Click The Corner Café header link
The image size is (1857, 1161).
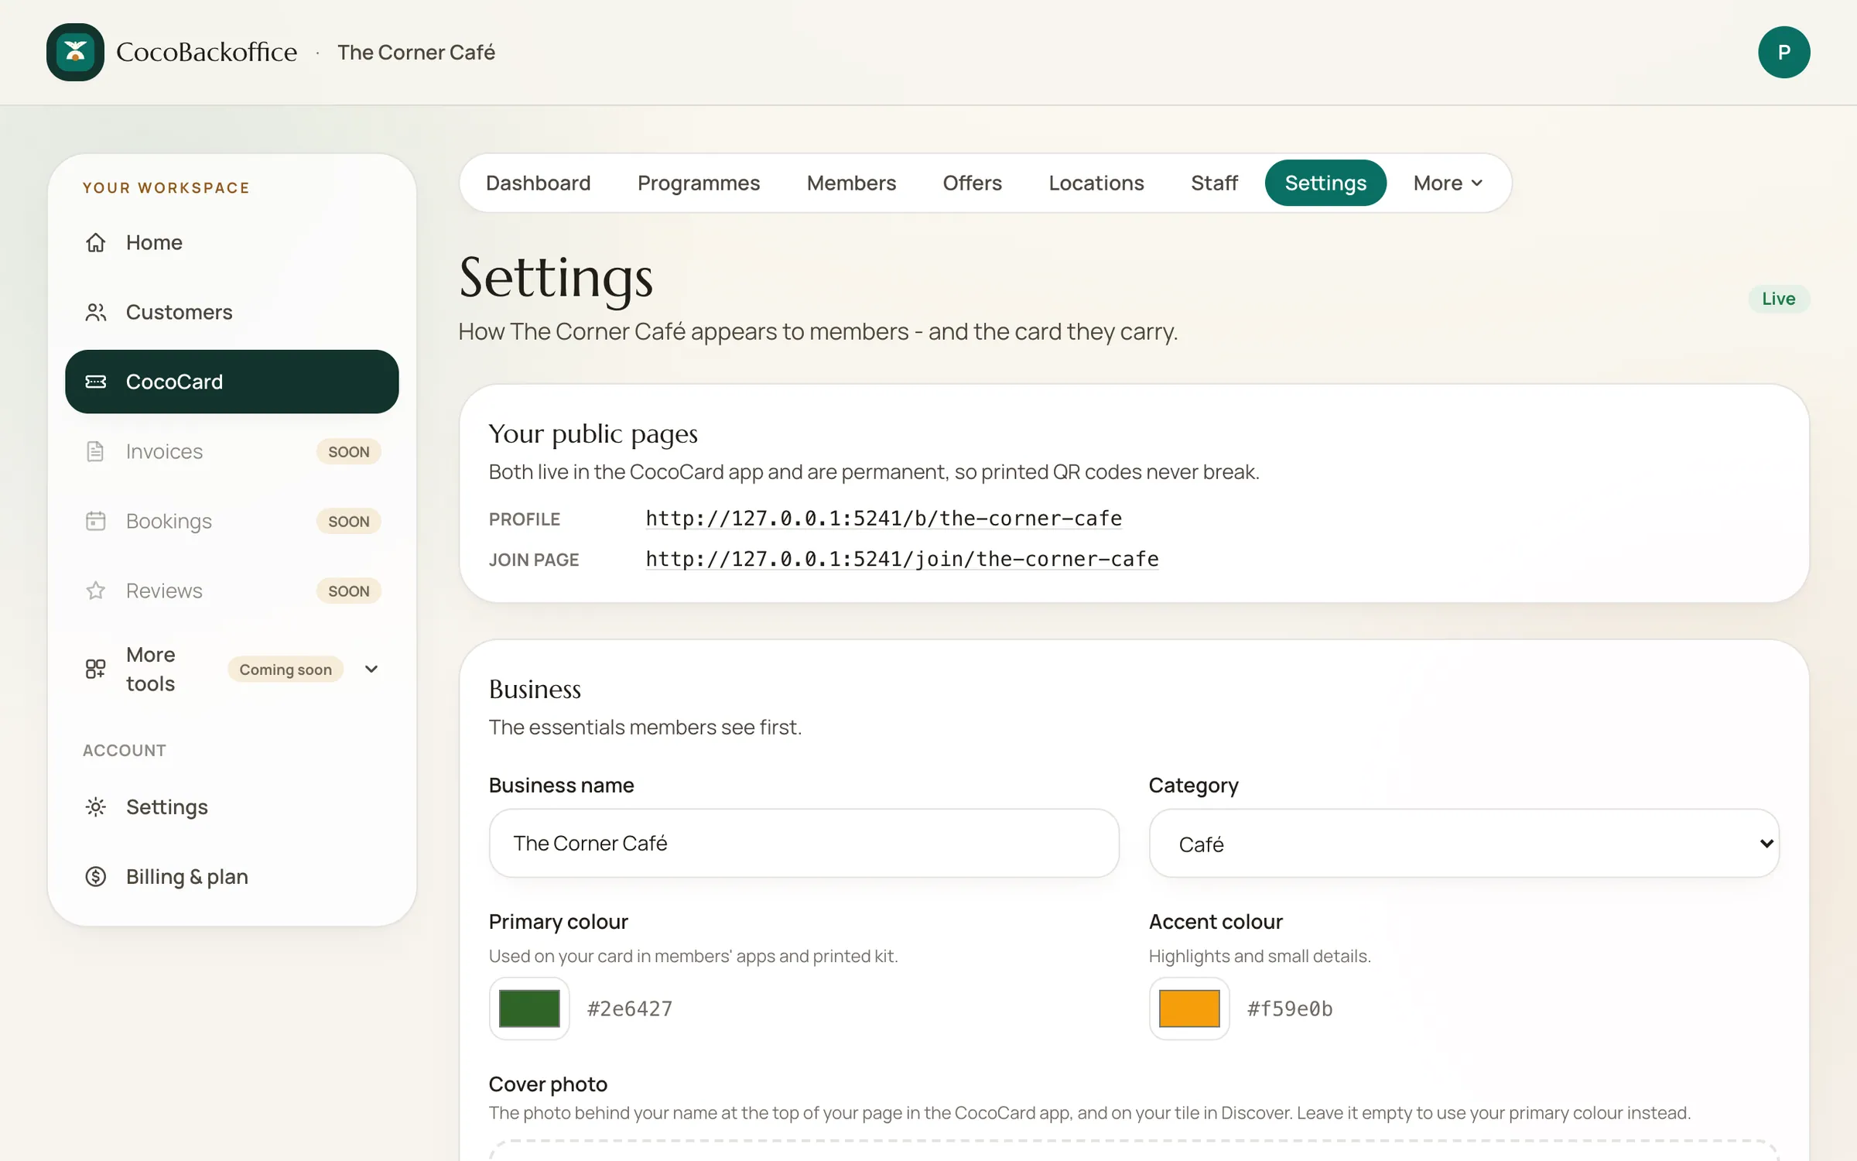[416, 52]
